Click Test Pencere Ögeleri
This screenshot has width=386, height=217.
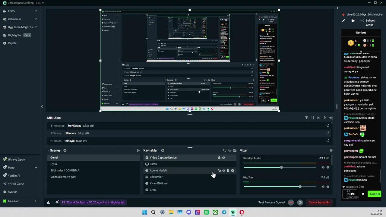[x=271, y=203]
